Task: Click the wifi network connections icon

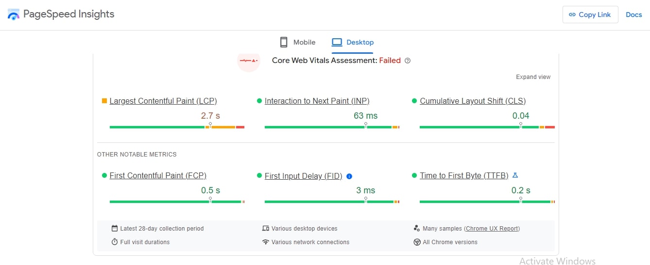Action: (265, 242)
